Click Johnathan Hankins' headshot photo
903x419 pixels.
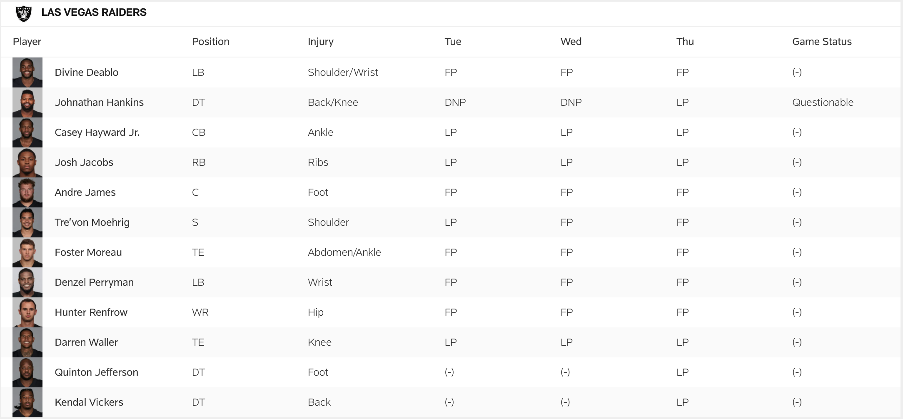tap(27, 102)
